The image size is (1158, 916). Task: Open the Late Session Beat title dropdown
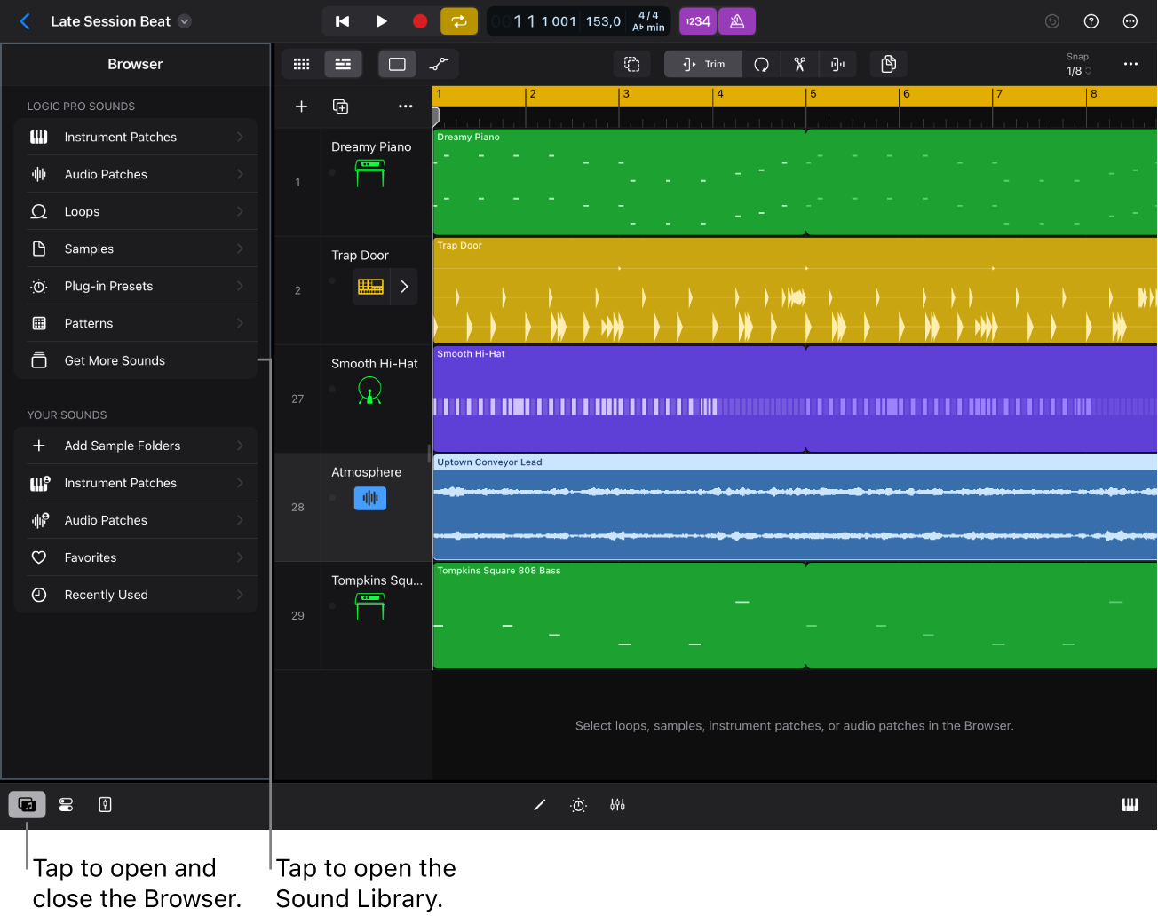[x=184, y=20]
